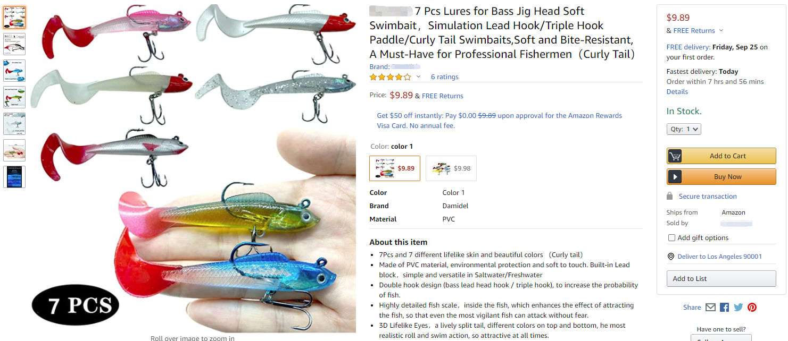Expand the FREE Returns chevron in buy box

click(x=721, y=31)
